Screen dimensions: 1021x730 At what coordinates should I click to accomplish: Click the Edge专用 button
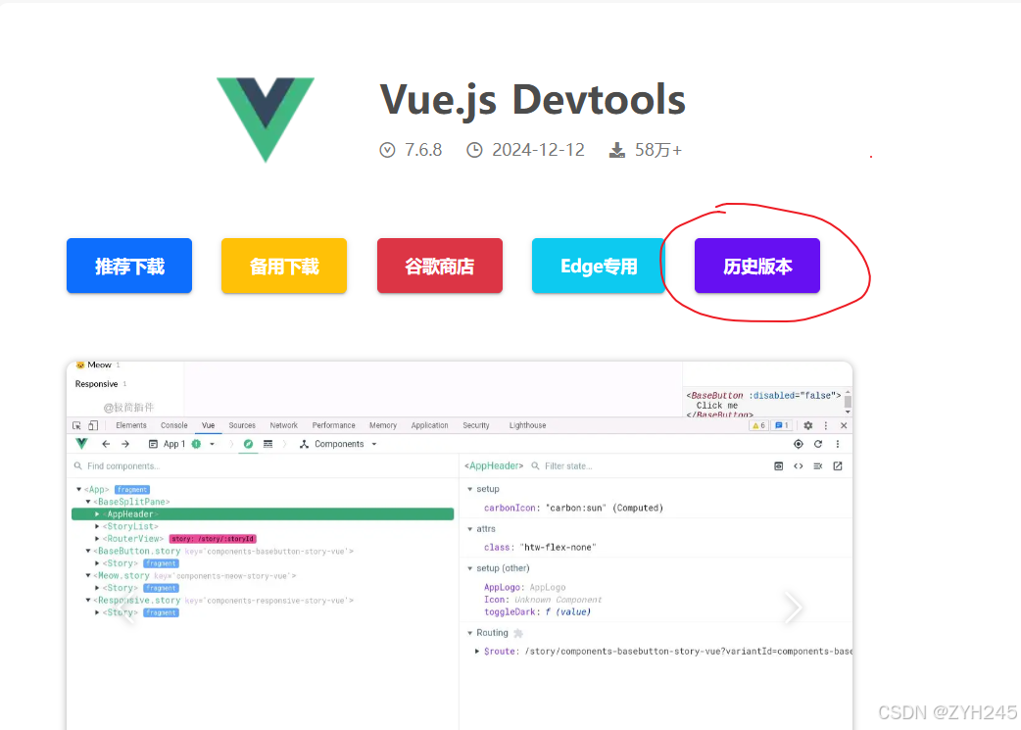point(599,266)
